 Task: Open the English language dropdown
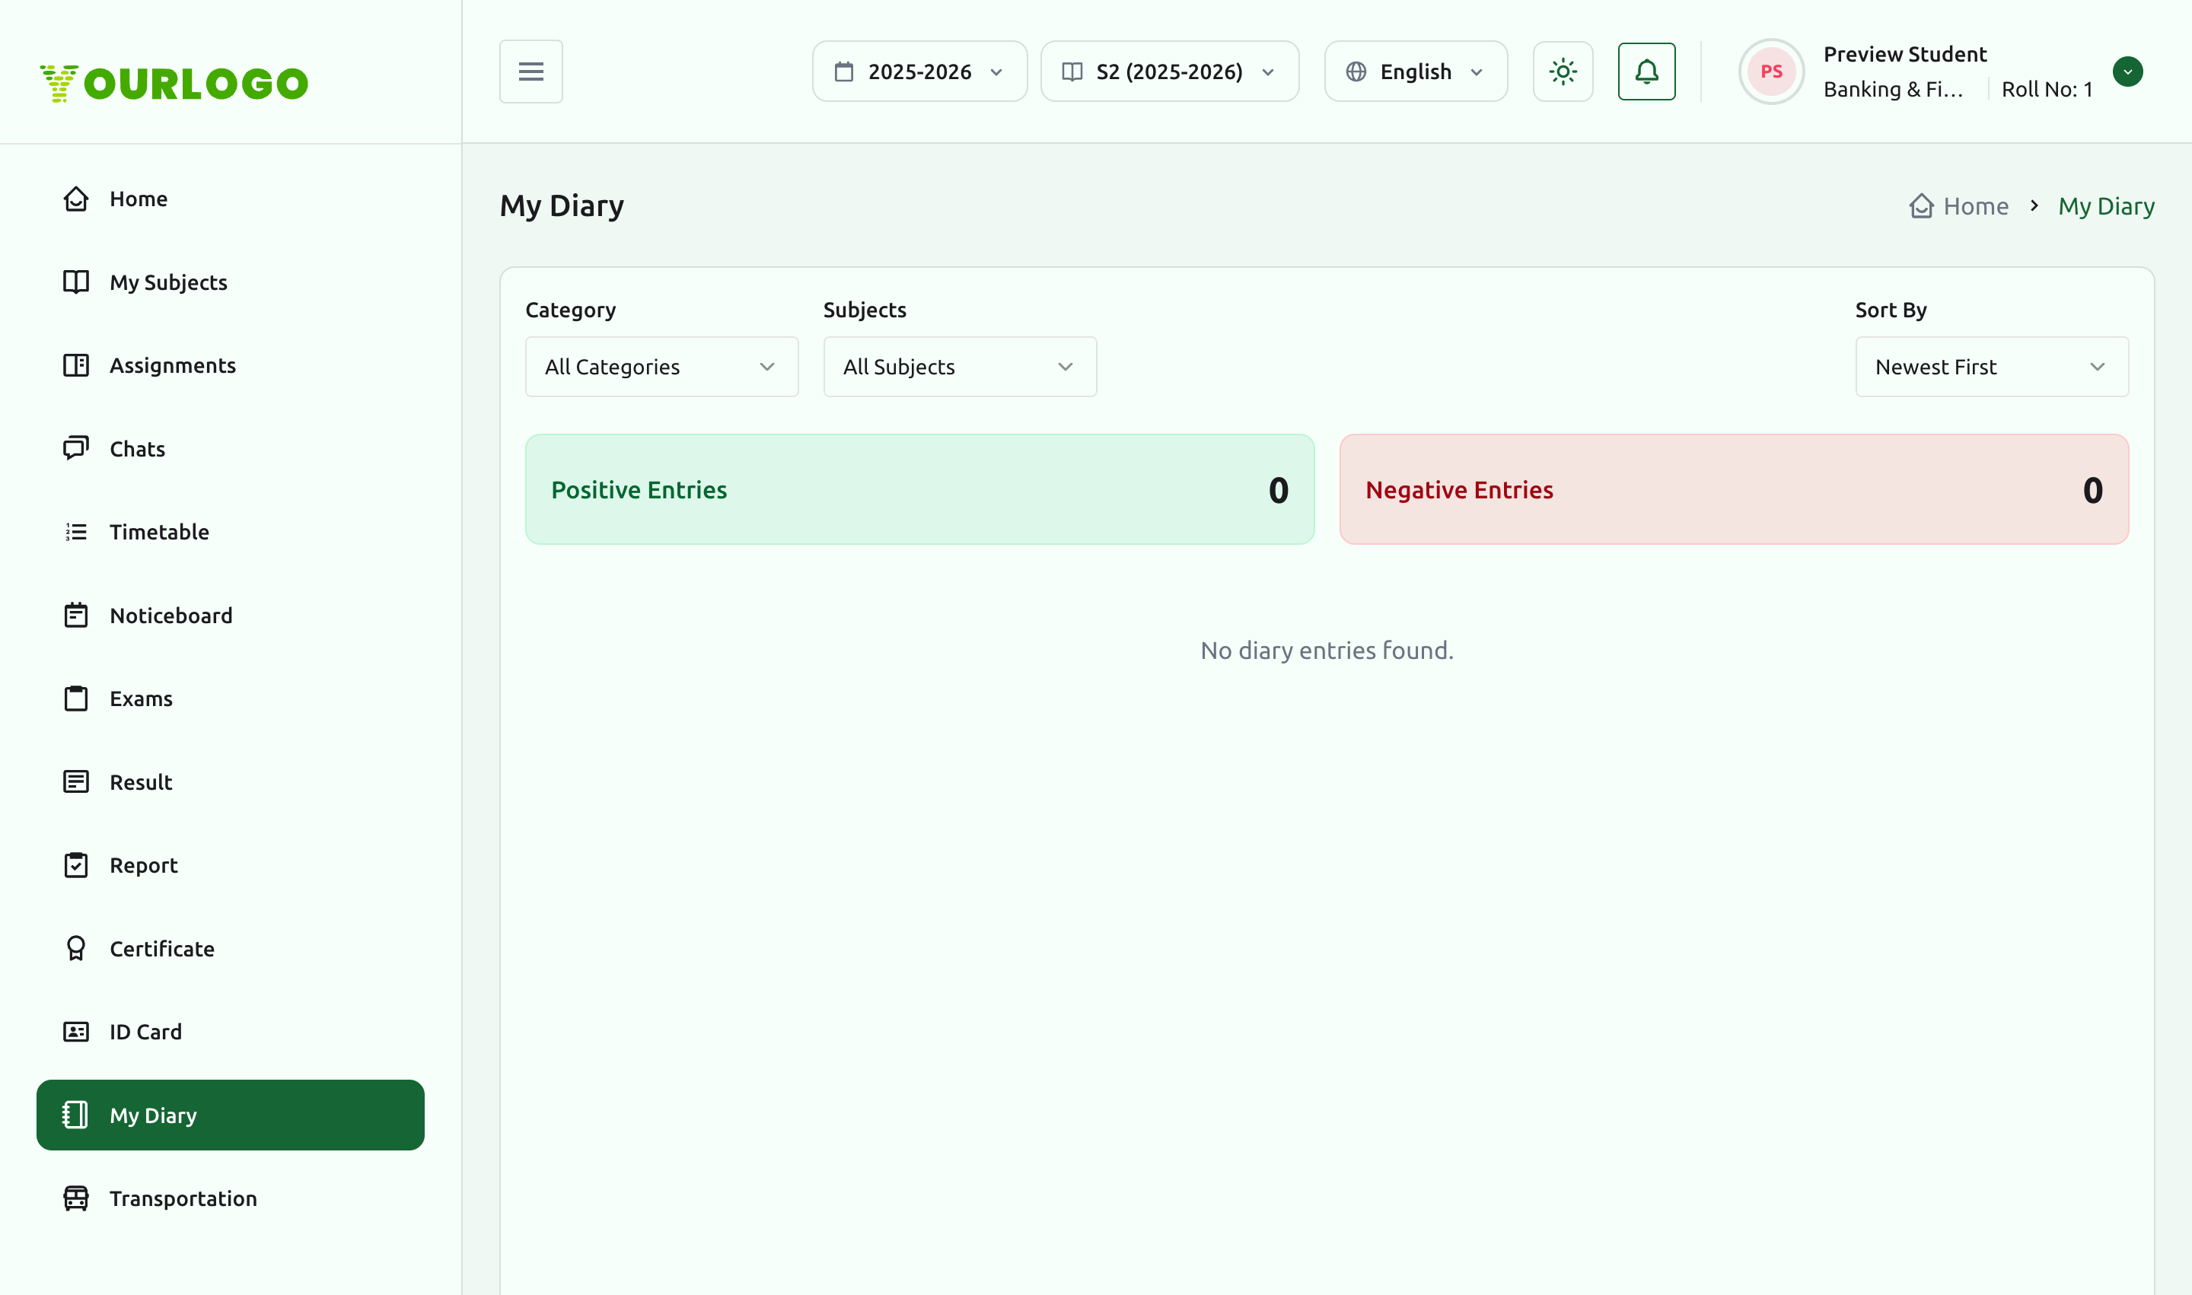[x=1416, y=72]
